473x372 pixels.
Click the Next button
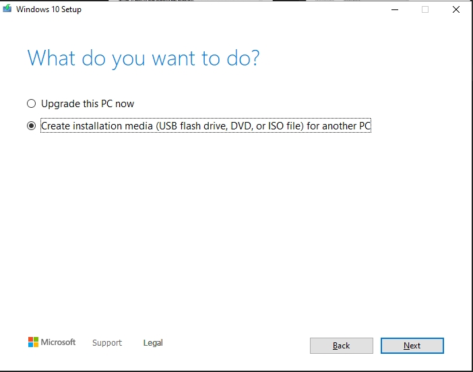pyautogui.click(x=412, y=346)
